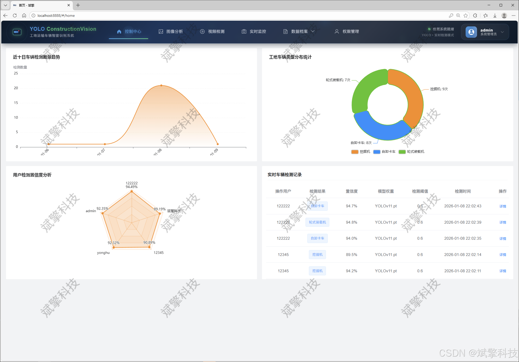Image resolution: width=519 pixels, height=362 pixels.
Task: Click the admin user avatar icon
Action: (x=471, y=32)
